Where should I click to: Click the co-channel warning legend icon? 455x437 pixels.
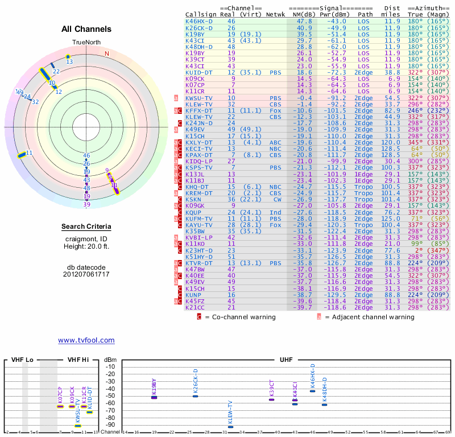199,317
